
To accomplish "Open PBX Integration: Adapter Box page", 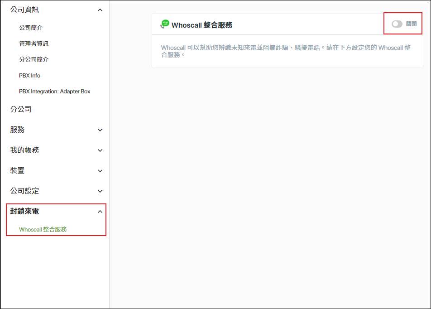I will 54,92.
